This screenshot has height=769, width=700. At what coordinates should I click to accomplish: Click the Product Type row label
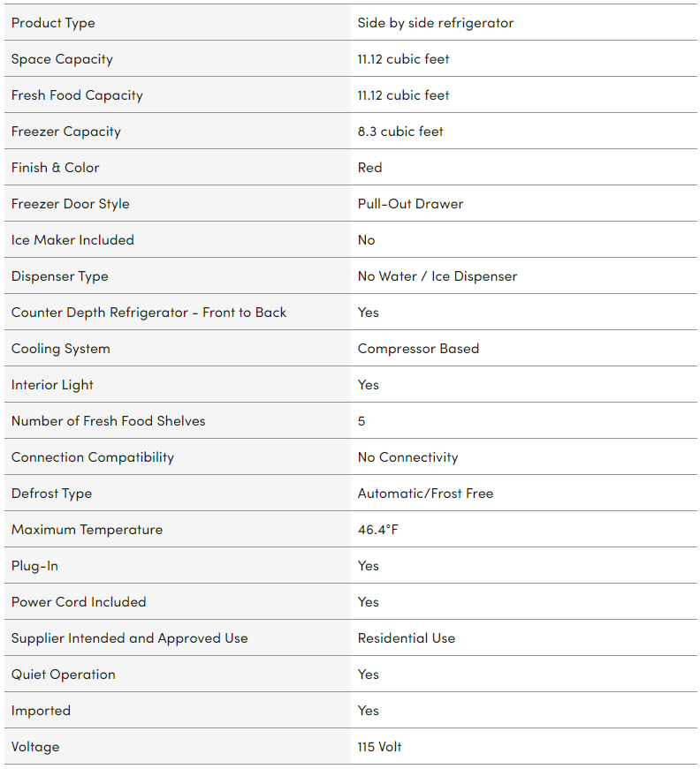[53, 23]
